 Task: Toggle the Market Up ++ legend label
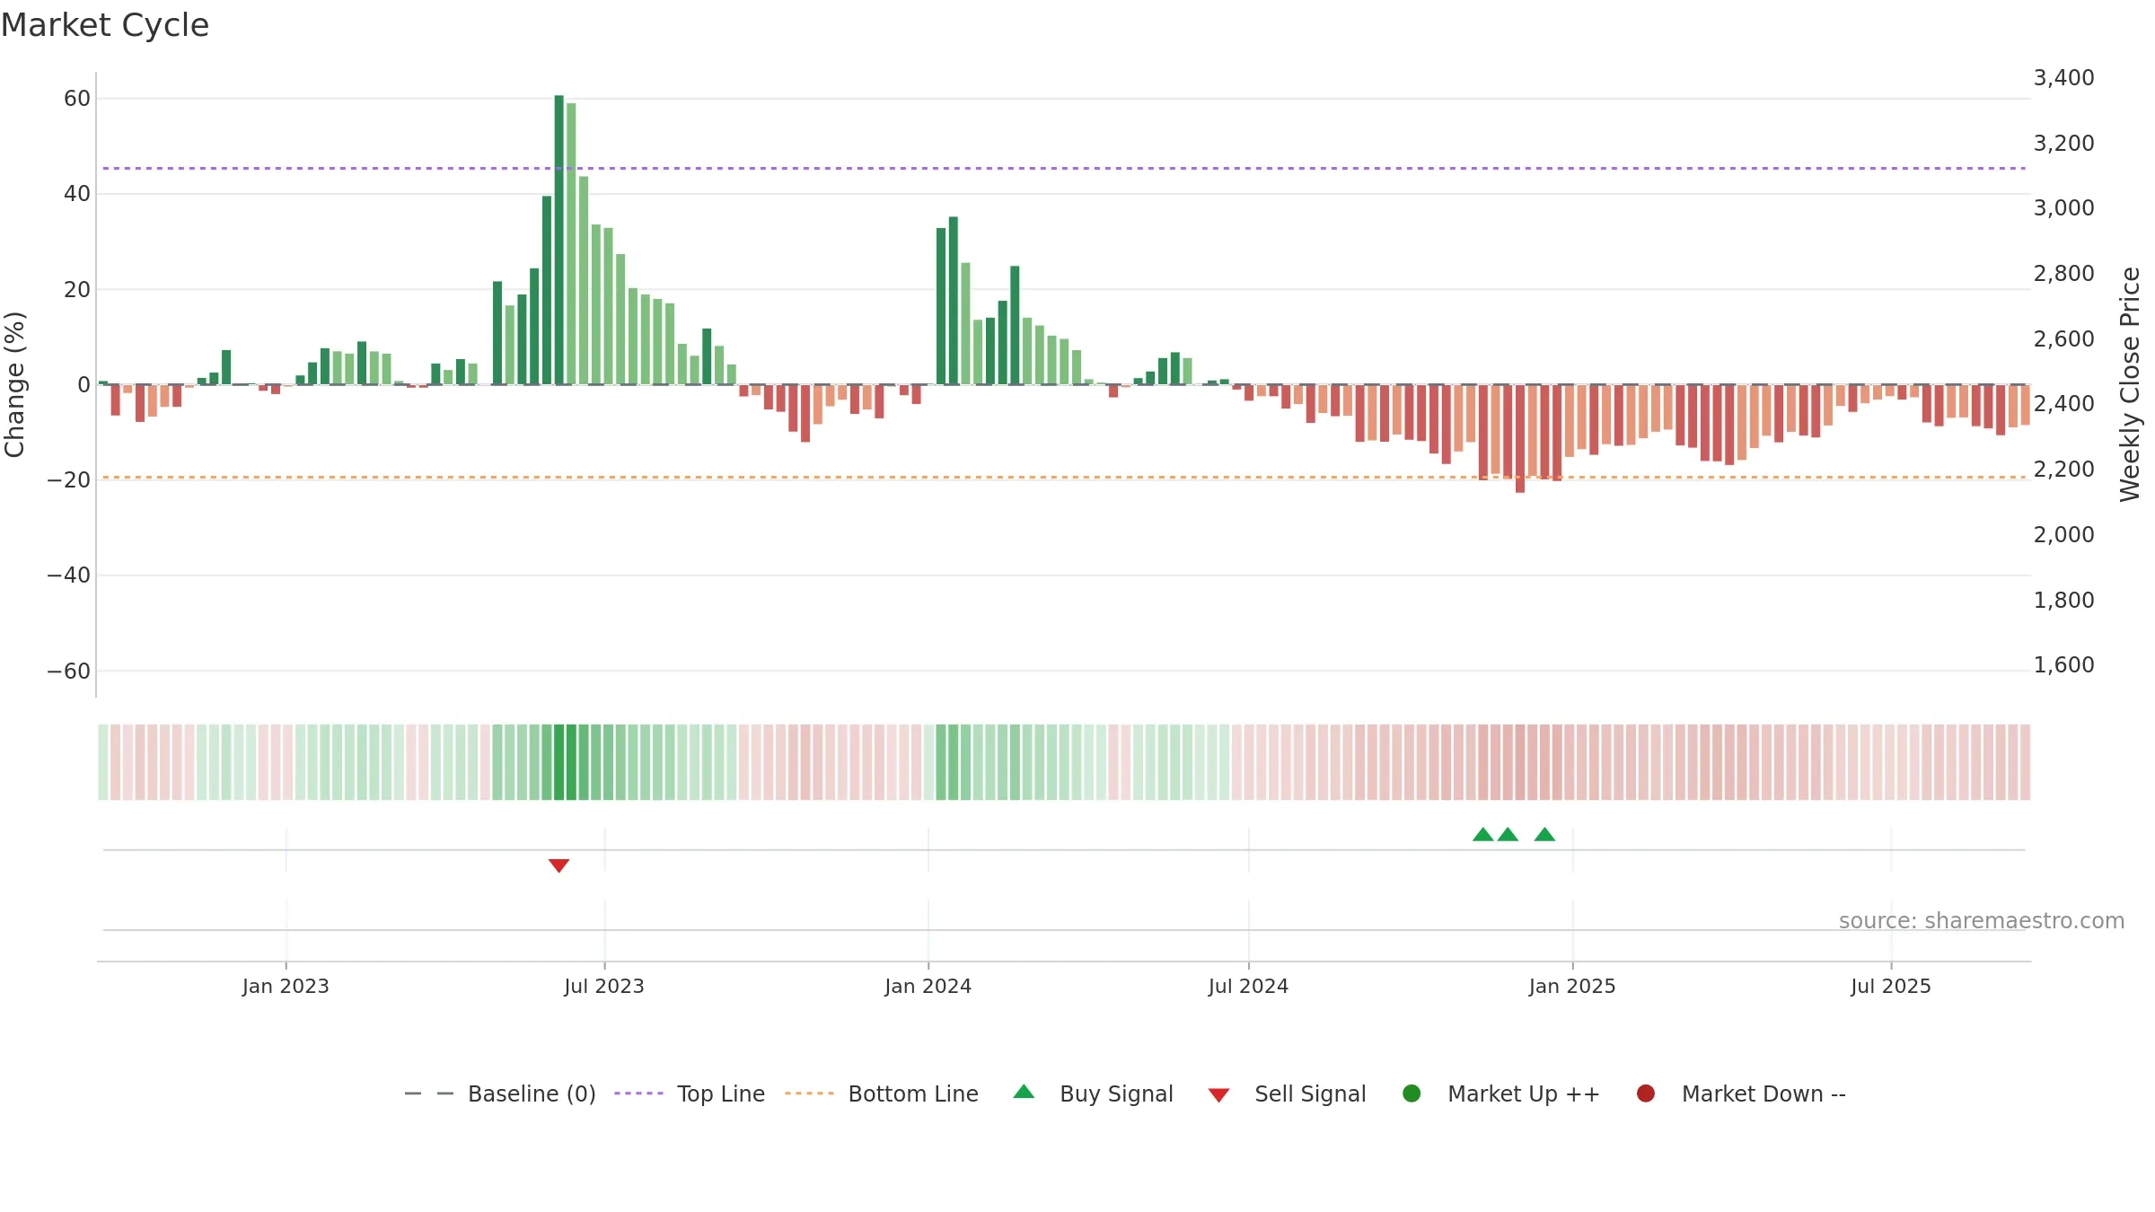pyautogui.click(x=1524, y=1093)
